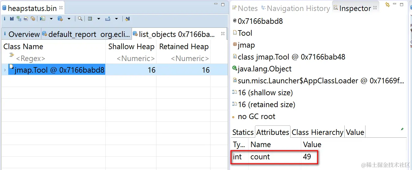The height and width of the screenshot is (170, 412).
Task: Click the Compare to another heap dump icon
Action: [x=128, y=19]
